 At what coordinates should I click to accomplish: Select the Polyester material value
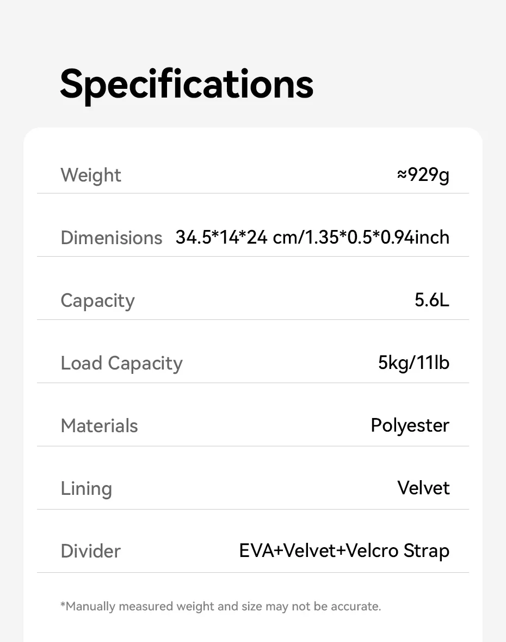(x=410, y=426)
